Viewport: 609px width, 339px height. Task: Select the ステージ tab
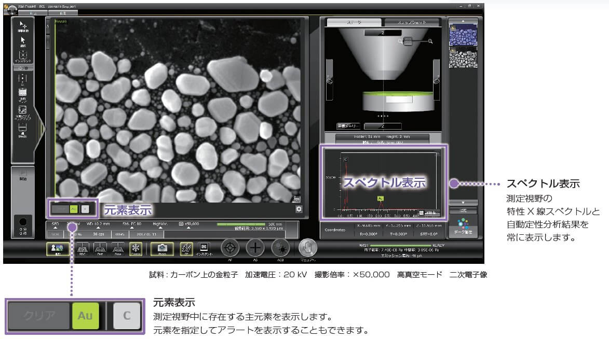pos(353,23)
